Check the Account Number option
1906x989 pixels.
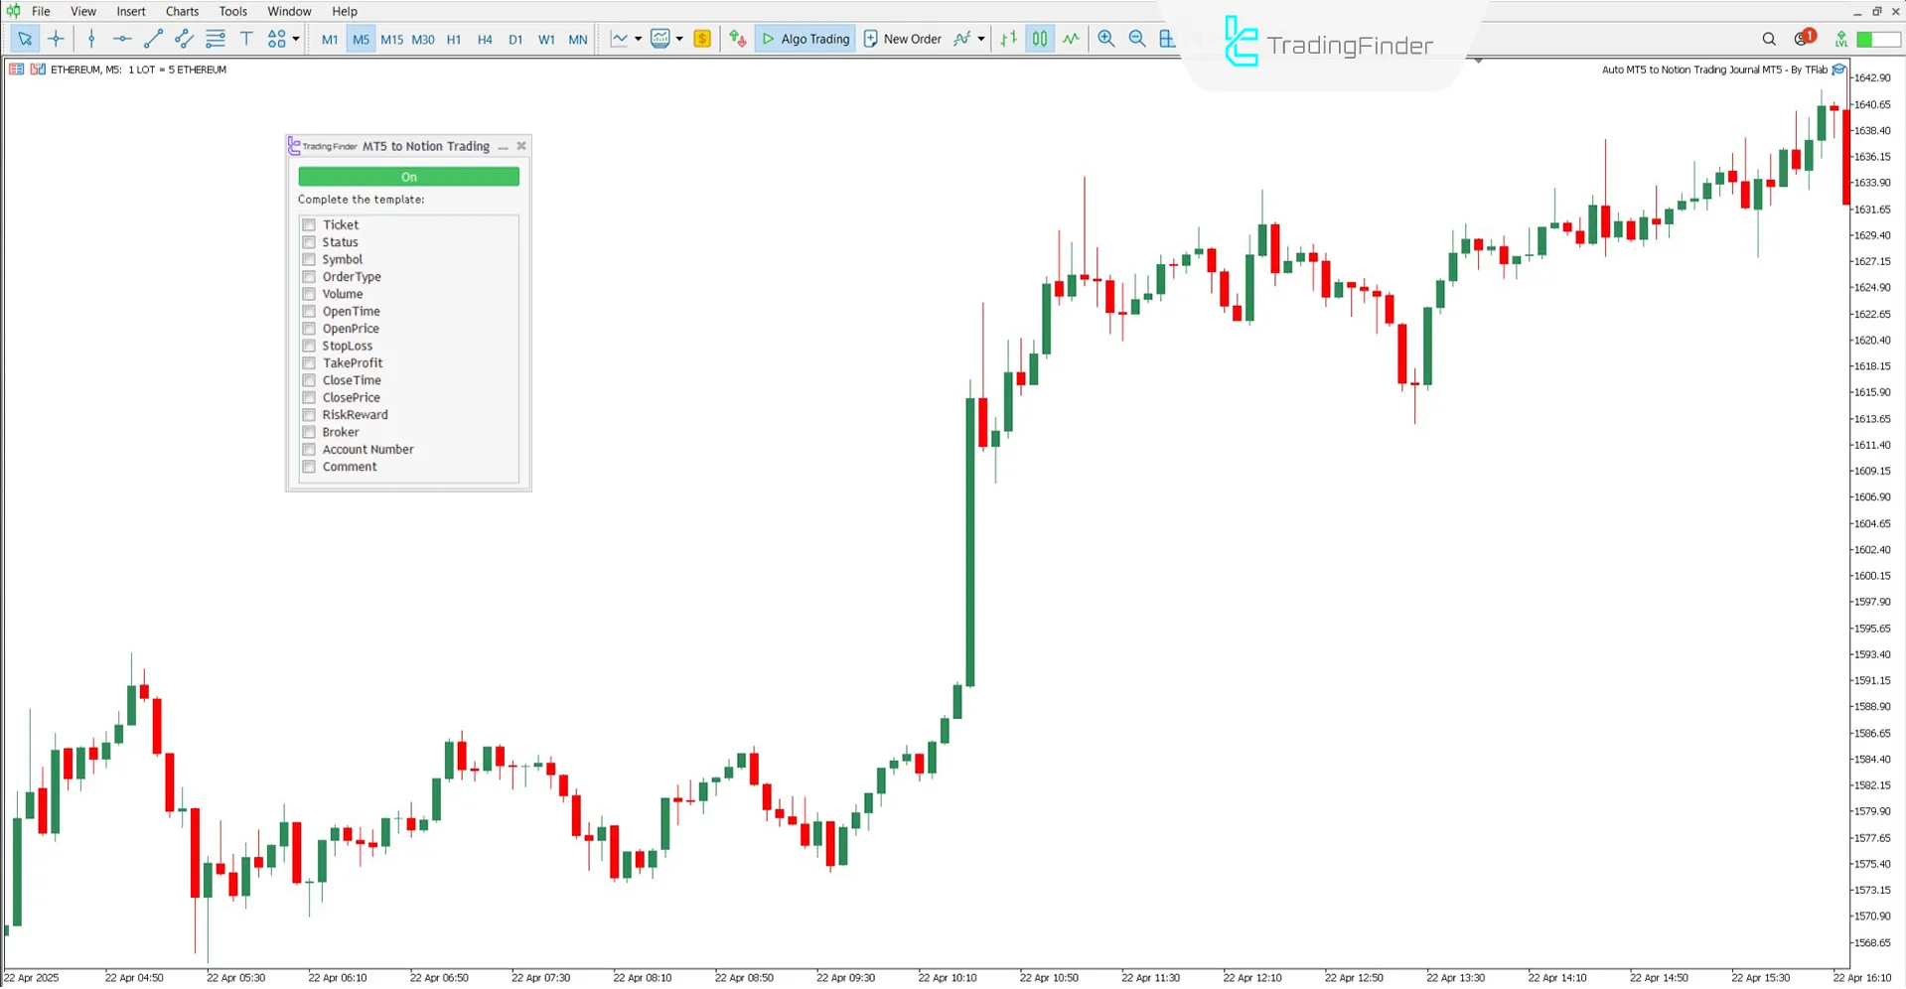point(309,449)
